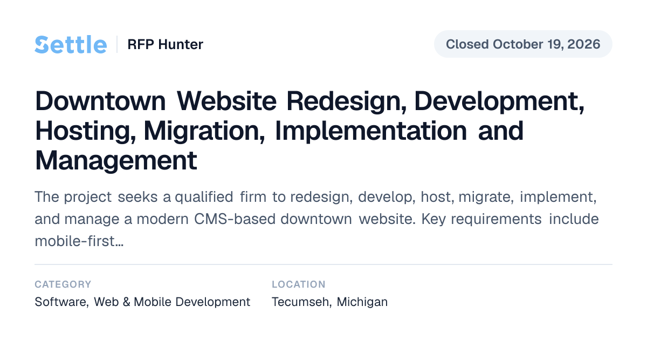
Task: Select the Downtown Website Redesign title
Action: [310, 131]
